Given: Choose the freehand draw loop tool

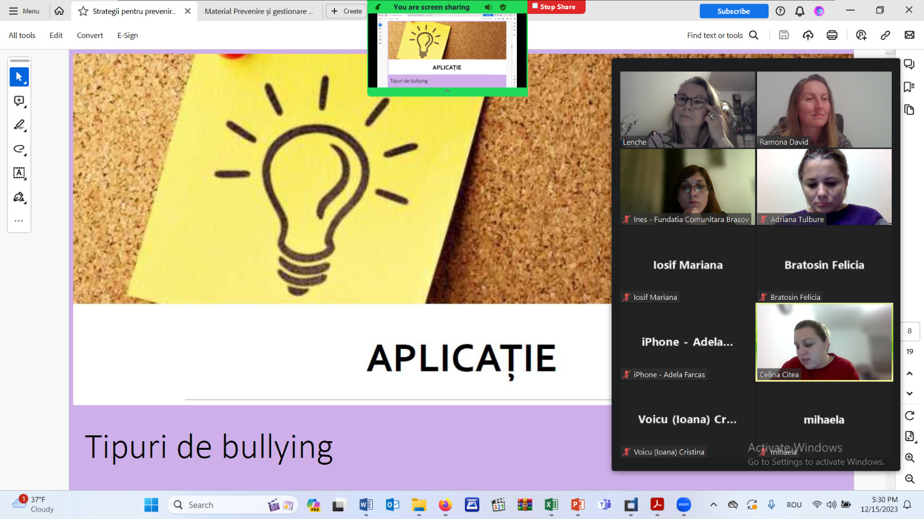Looking at the screenshot, I should point(19,149).
